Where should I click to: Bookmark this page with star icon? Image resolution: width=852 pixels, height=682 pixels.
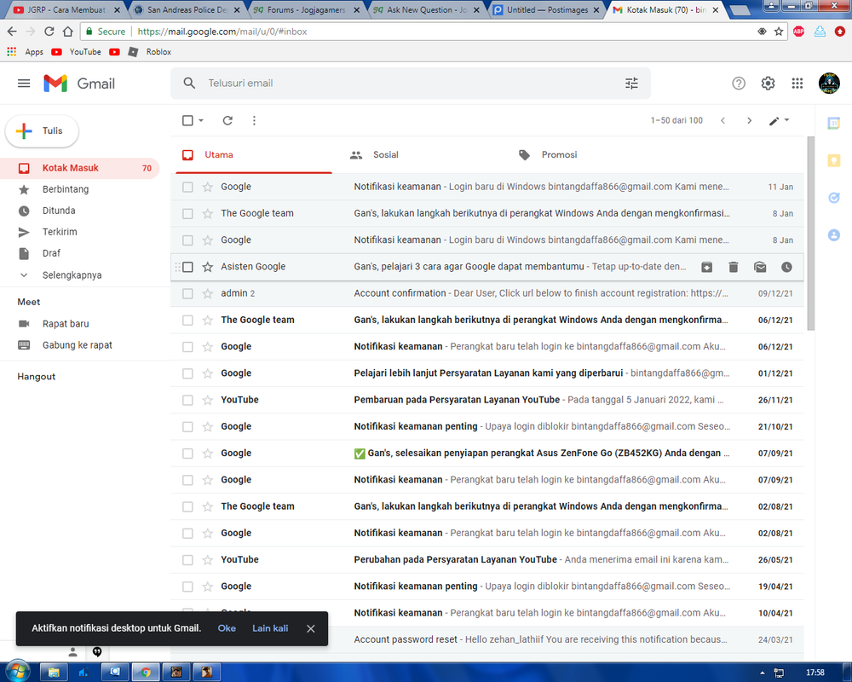[x=779, y=32]
